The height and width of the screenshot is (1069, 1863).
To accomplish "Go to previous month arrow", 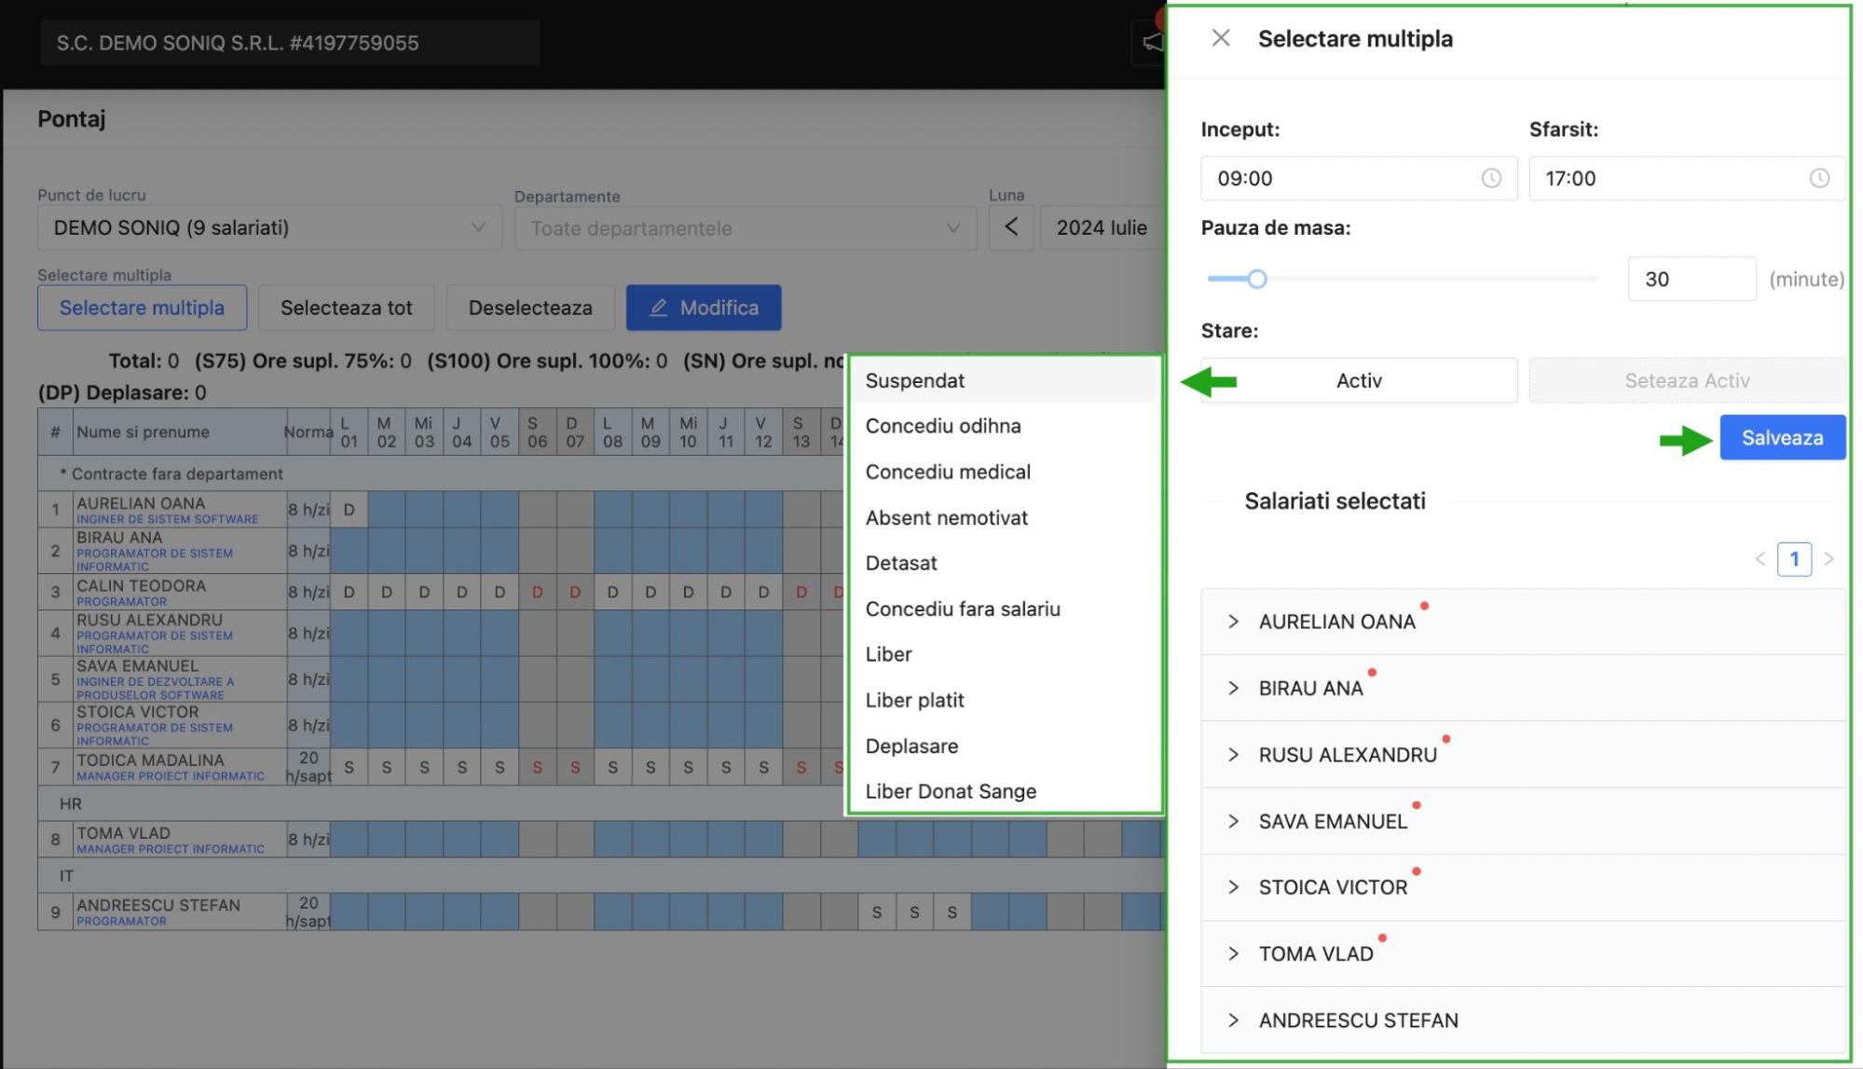I will pyautogui.click(x=1011, y=227).
